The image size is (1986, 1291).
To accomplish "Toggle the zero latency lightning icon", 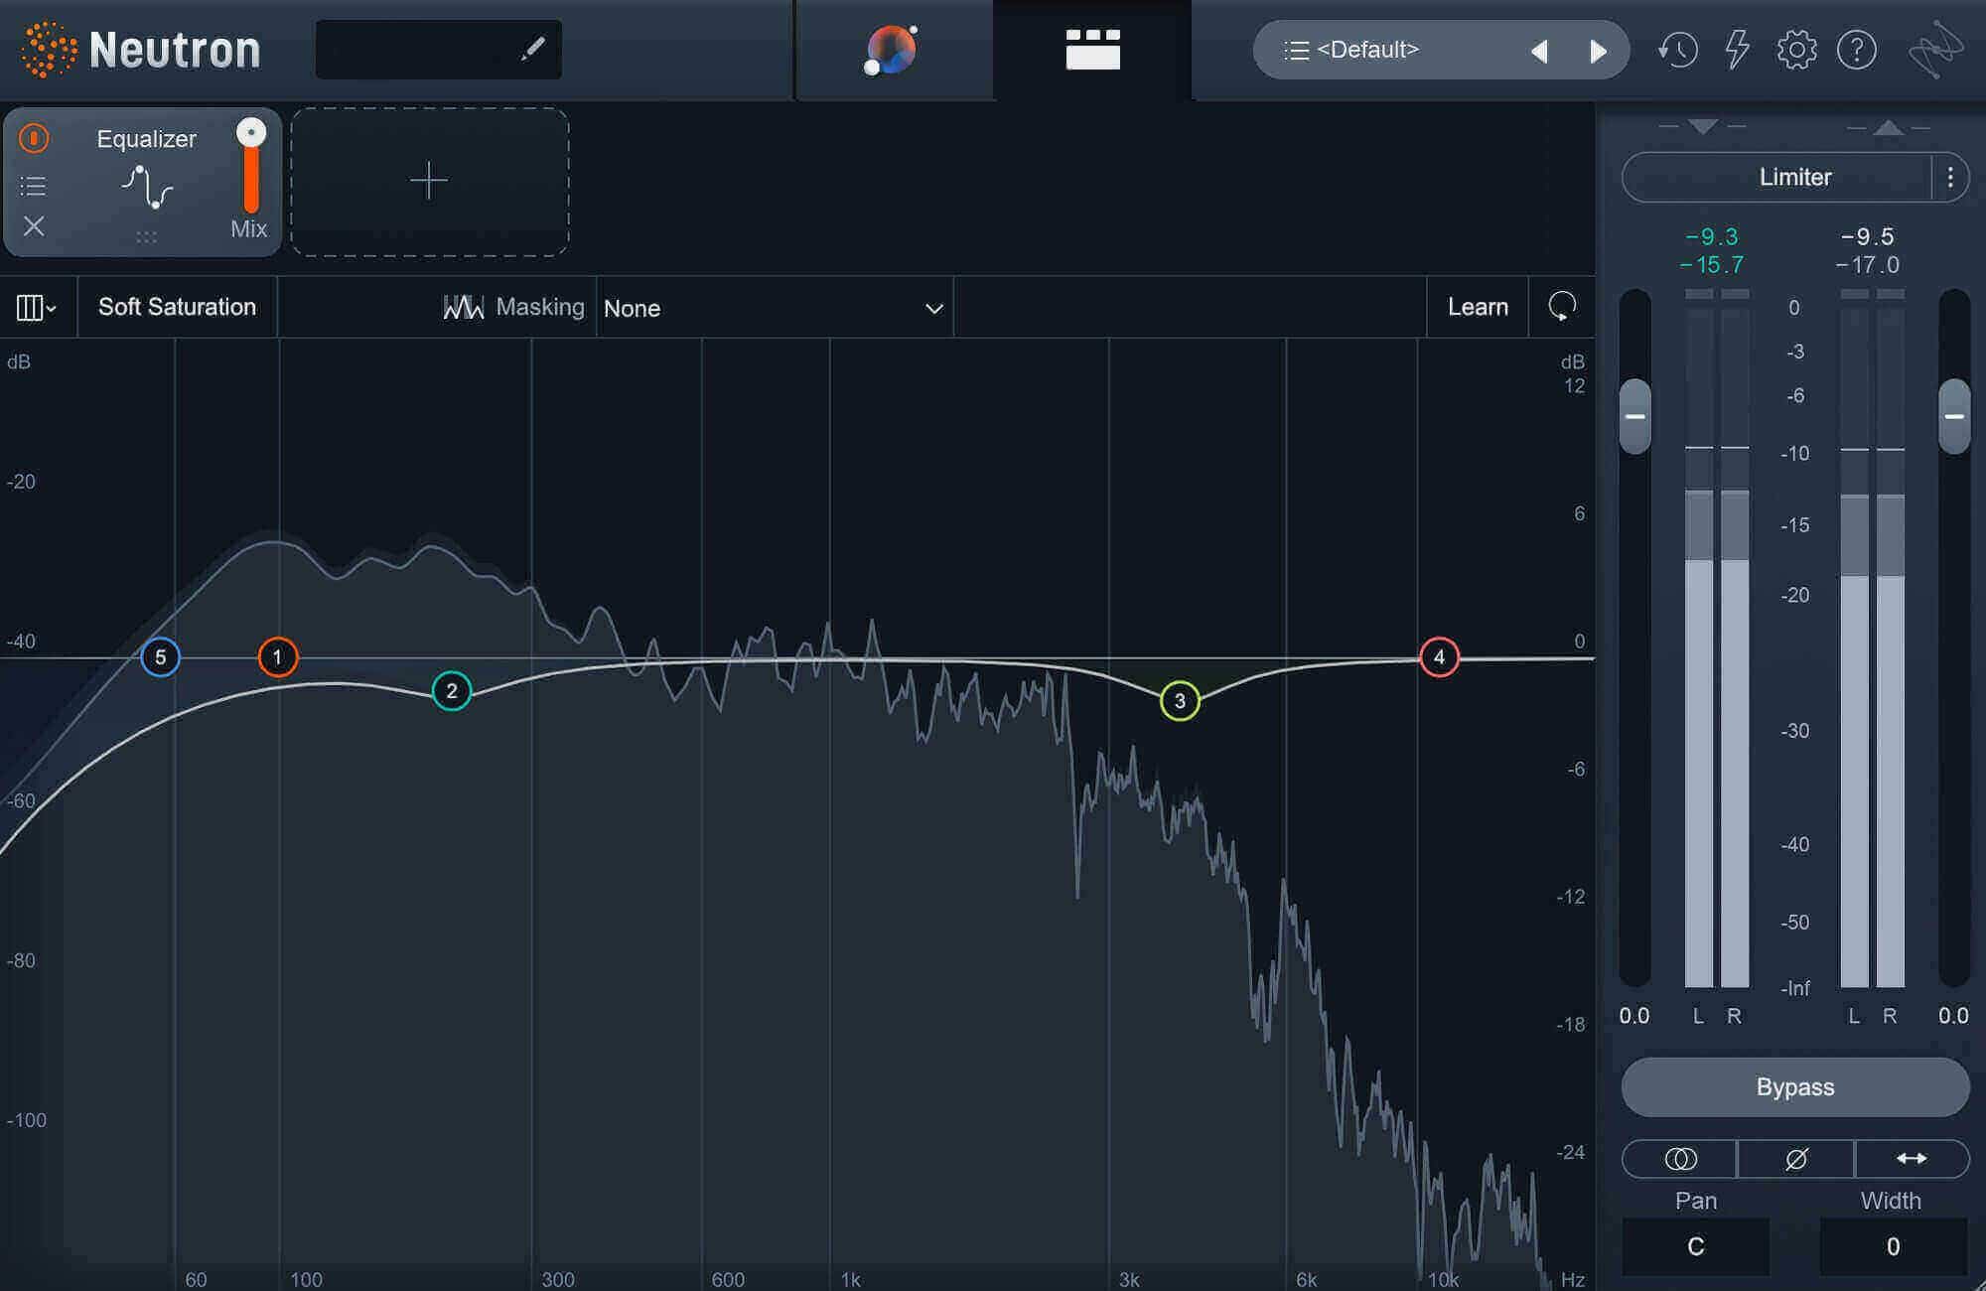I will pyautogui.click(x=1737, y=50).
